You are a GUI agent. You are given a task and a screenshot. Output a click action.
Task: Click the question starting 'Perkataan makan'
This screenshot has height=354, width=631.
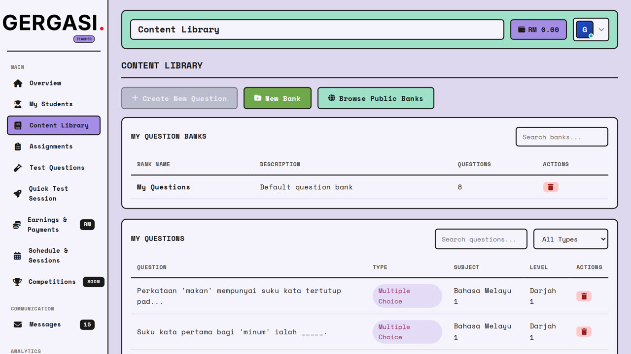239,296
